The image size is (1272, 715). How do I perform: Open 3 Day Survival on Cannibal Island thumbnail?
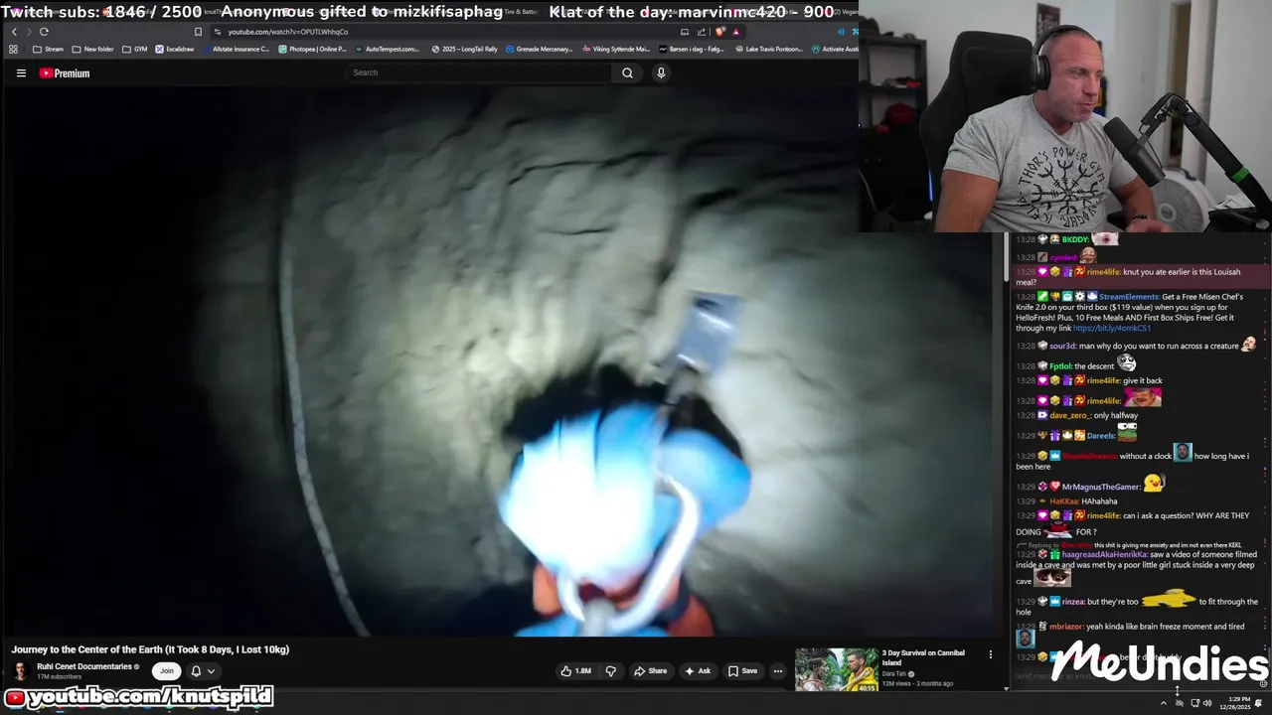[836, 670]
